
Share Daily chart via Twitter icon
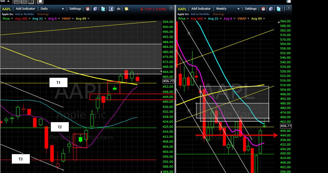point(103,9)
